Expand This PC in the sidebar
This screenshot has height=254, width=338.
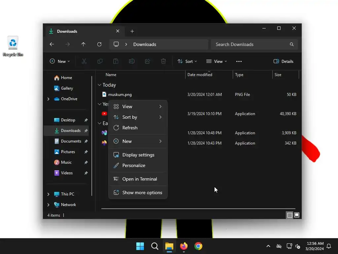click(48, 194)
